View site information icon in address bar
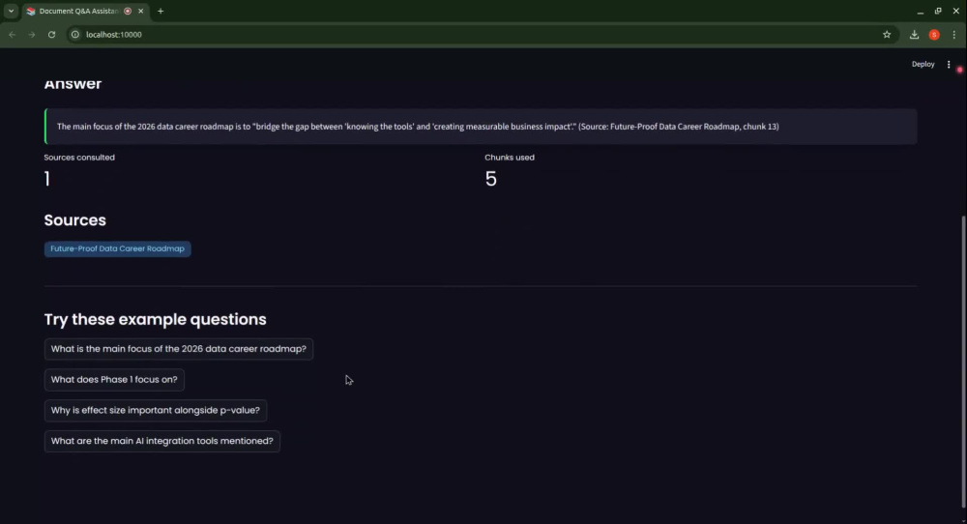This screenshot has width=967, height=524. (74, 35)
